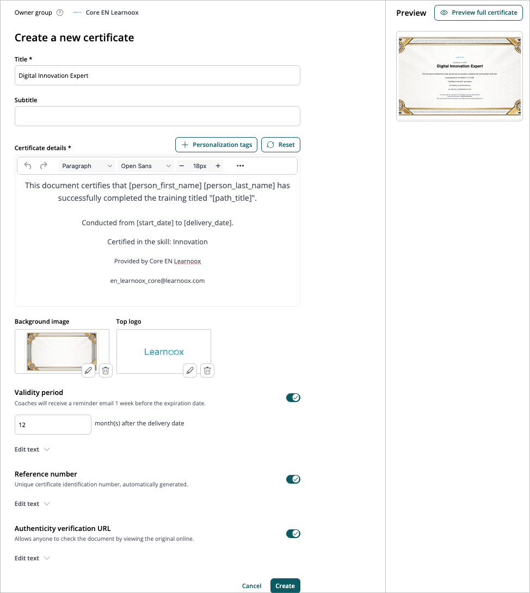Click the Owner group help question icon
Screen dimensions: 530x593
click(60, 13)
